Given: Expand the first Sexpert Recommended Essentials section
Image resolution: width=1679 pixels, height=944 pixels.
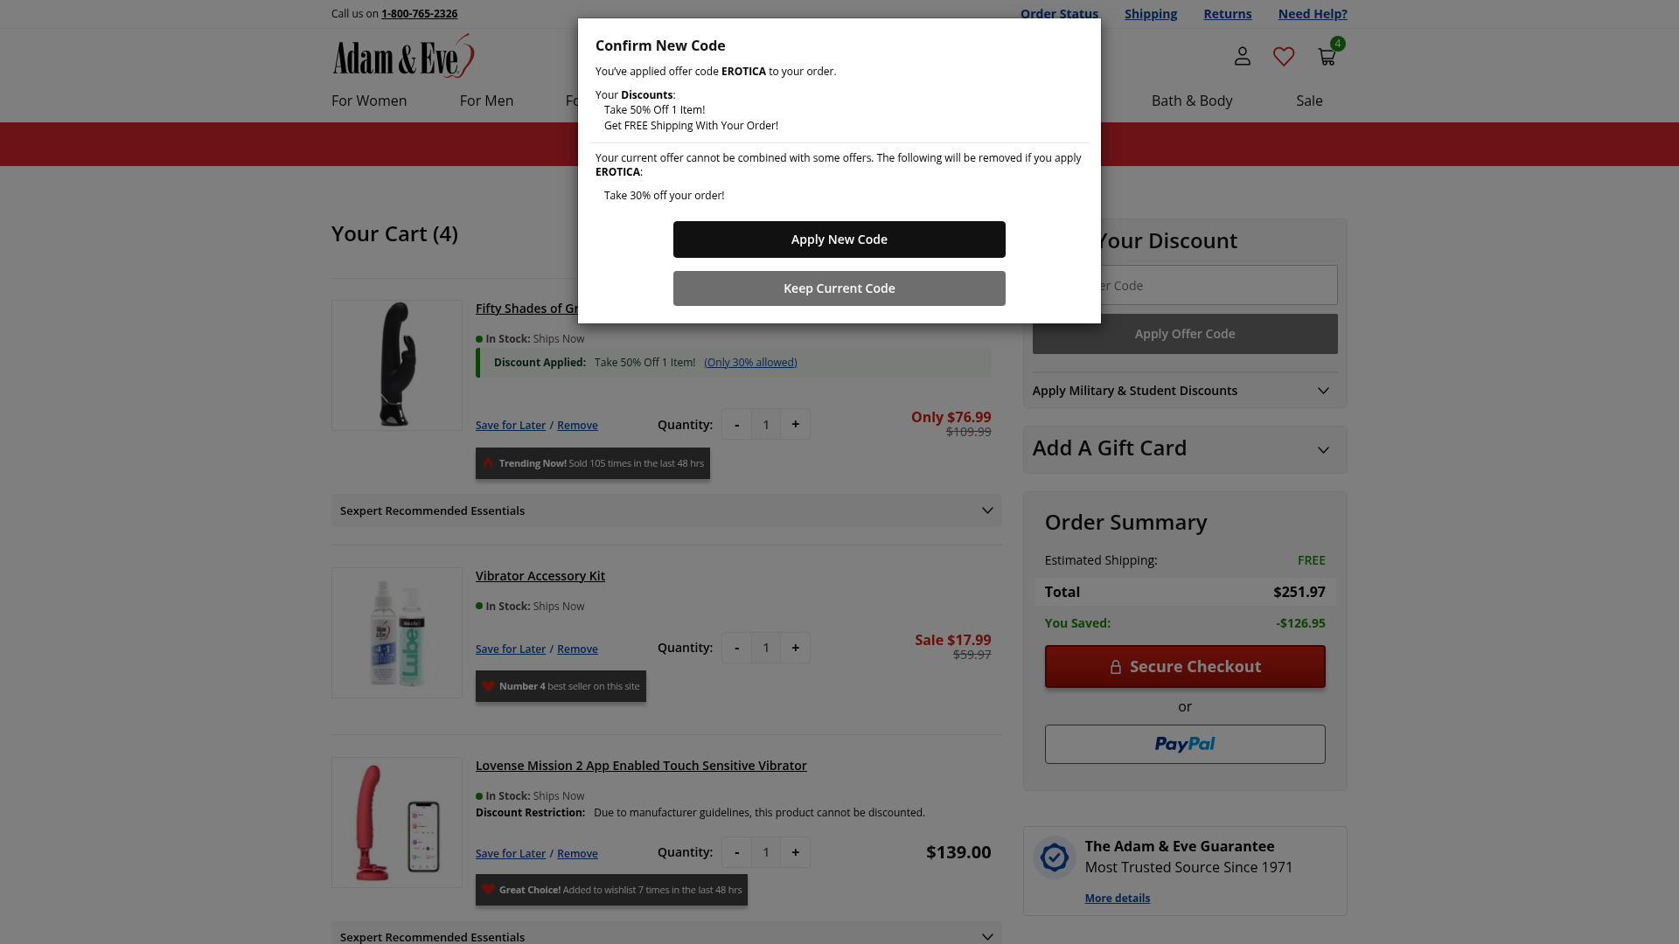Looking at the screenshot, I should click(666, 510).
